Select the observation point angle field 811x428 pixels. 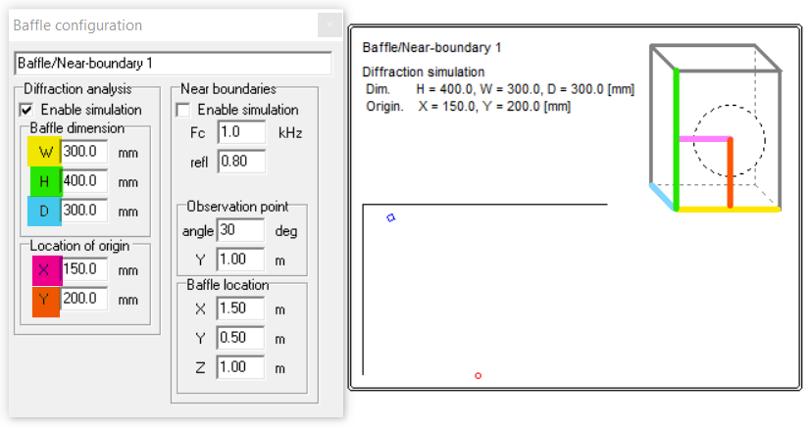[241, 231]
